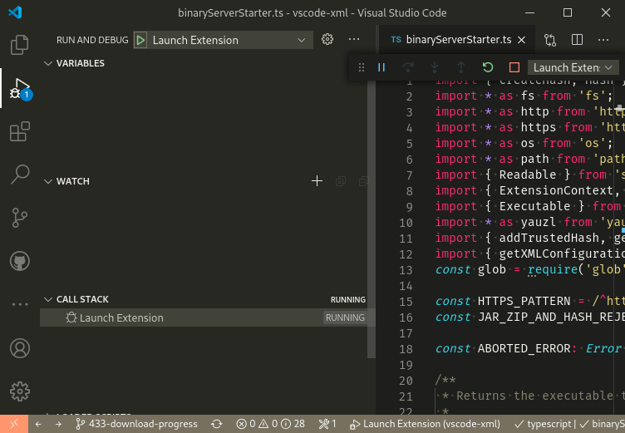This screenshot has width=625, height=433.
Task: Click line number 18 in the gutter
Action: point(406,349)
